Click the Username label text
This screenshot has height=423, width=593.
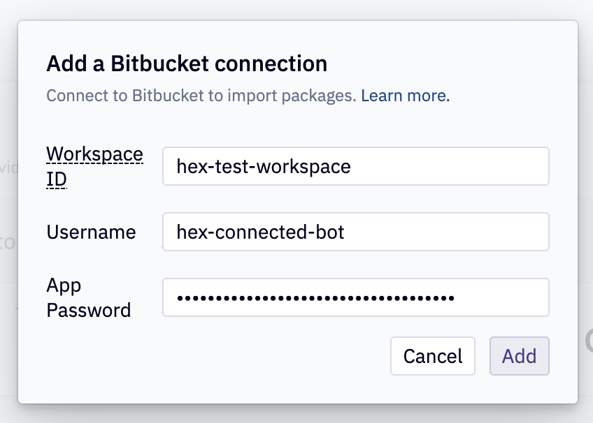(x=90, y=232)
